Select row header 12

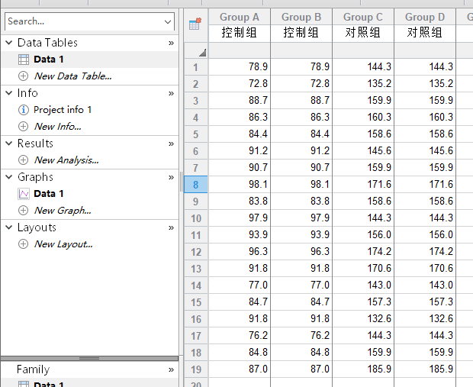196,252
